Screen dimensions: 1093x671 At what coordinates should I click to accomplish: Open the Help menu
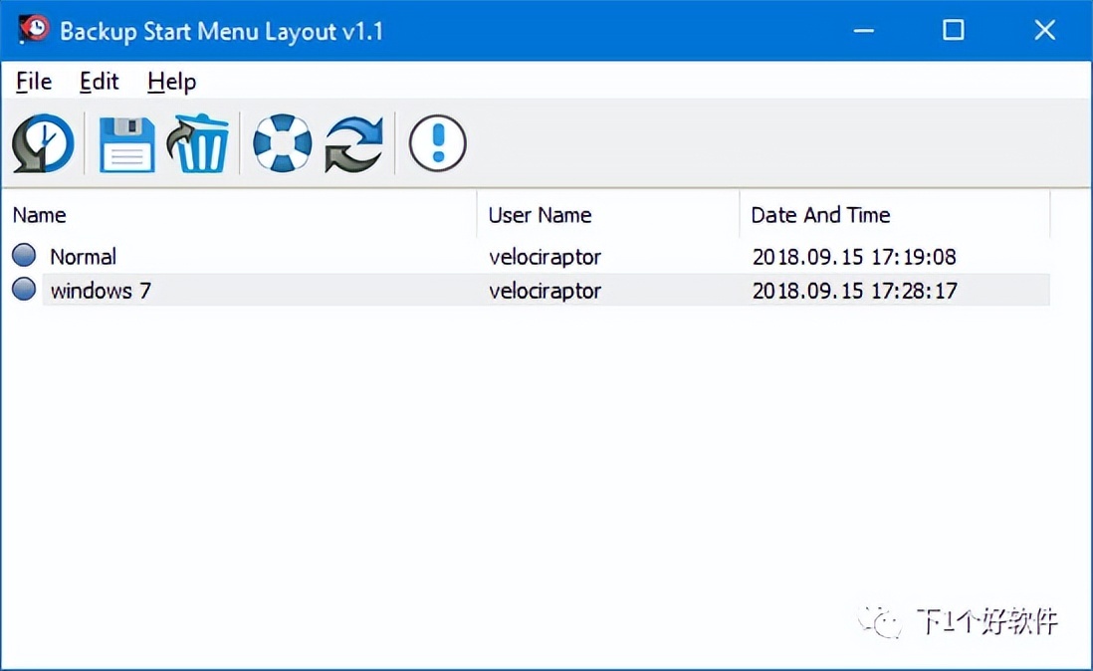171,82
